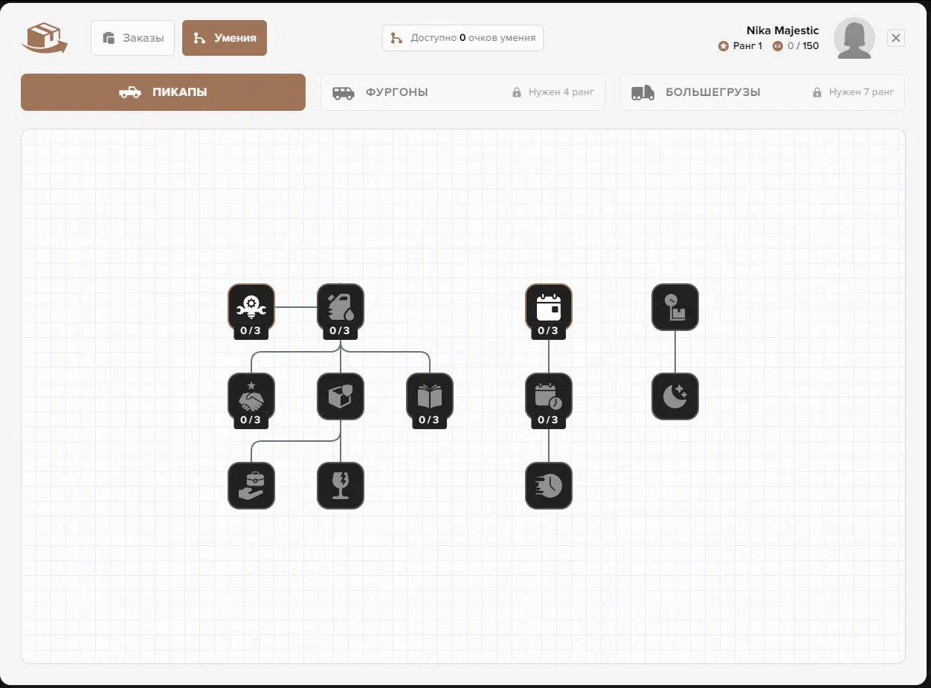Click the available skill points indicator
Screen dimensions: 931x688
[x=463, y=38]
